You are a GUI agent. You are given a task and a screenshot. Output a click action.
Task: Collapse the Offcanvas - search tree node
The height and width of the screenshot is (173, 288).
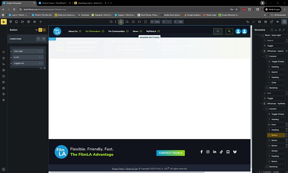tap(261, 51)
